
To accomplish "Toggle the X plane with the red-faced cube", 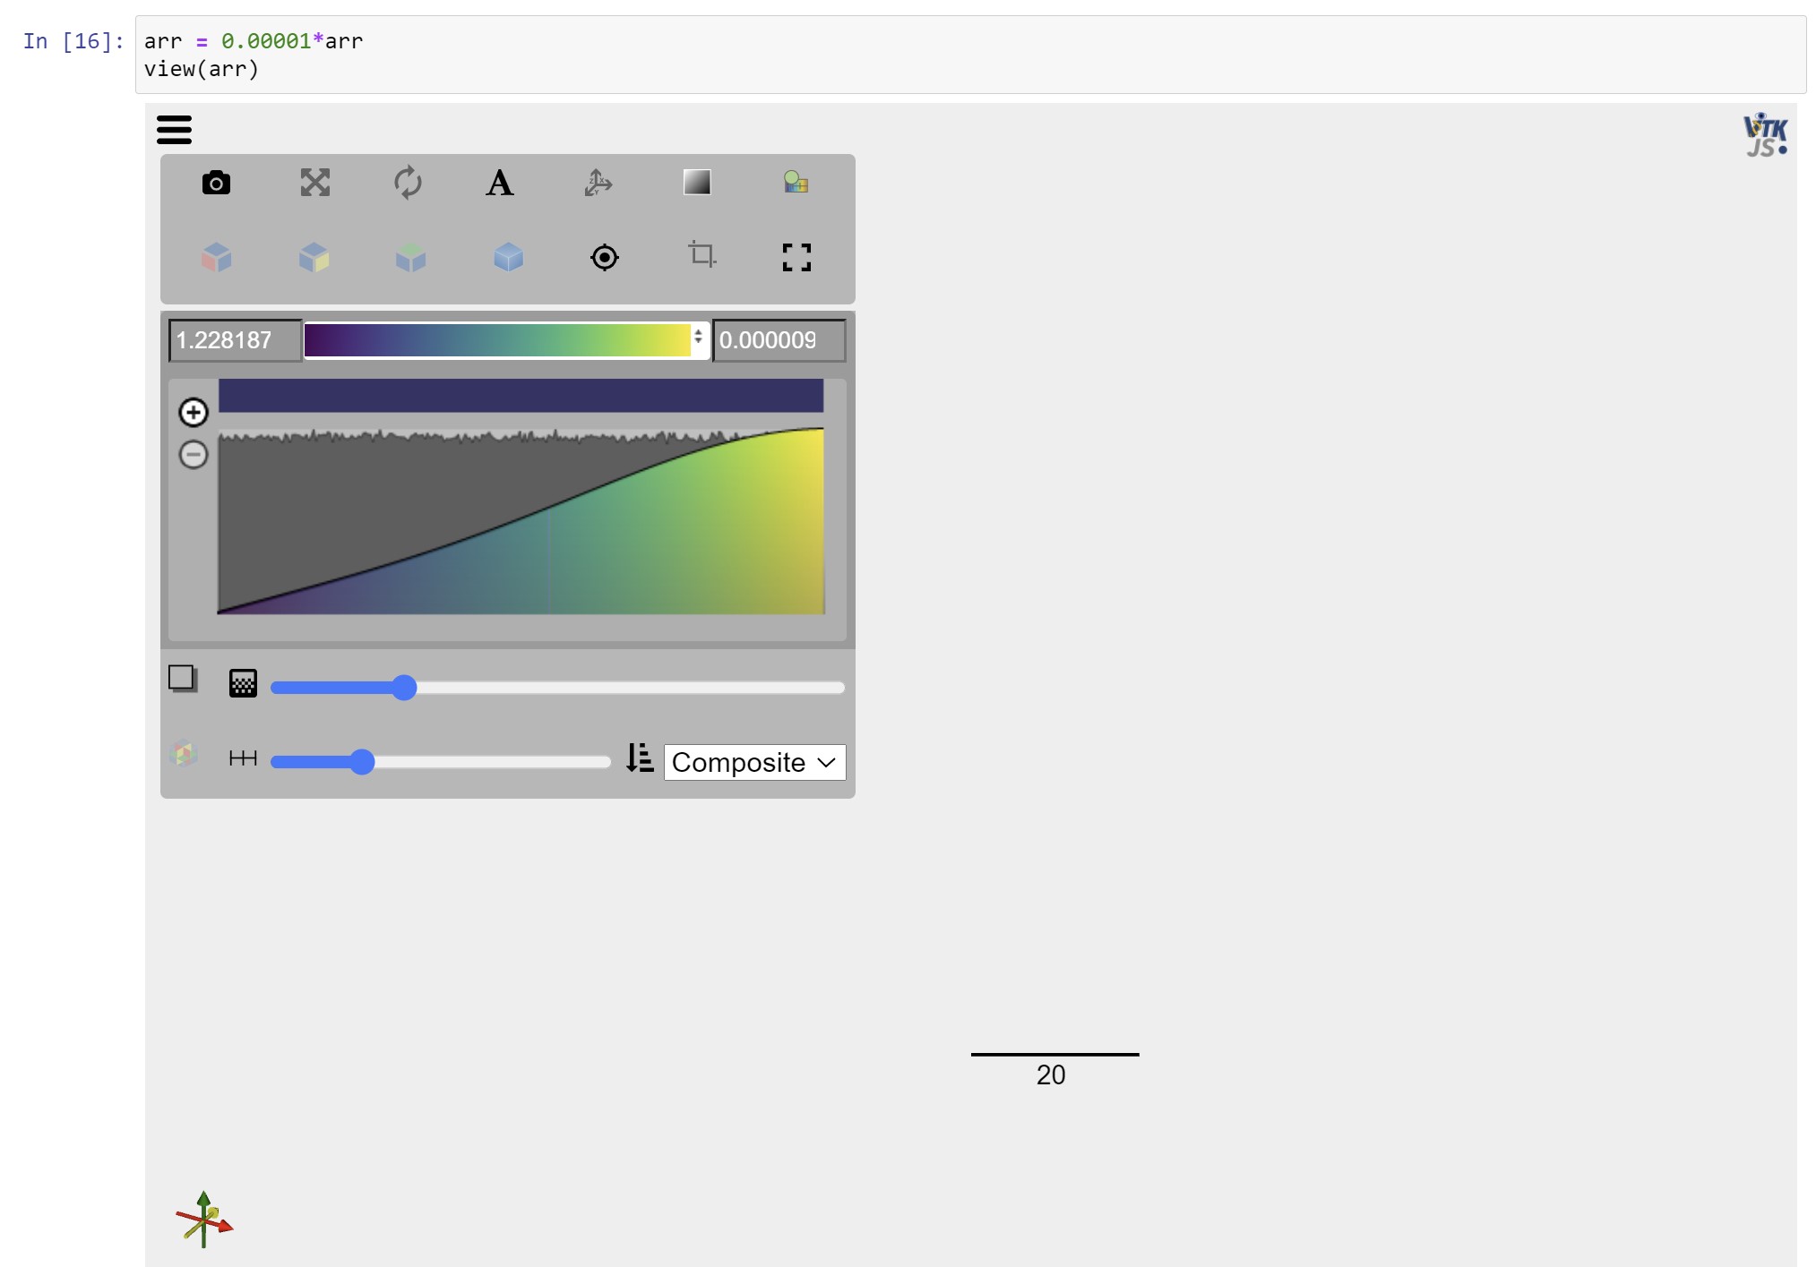I will coord(217,257).
